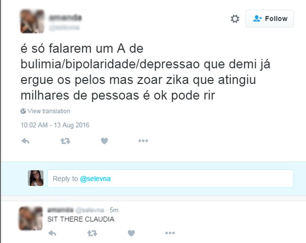This screenshot has width=306, height=243.
Task: Focus the Reply to @selevna field
Action: click(x=171, y=179)
